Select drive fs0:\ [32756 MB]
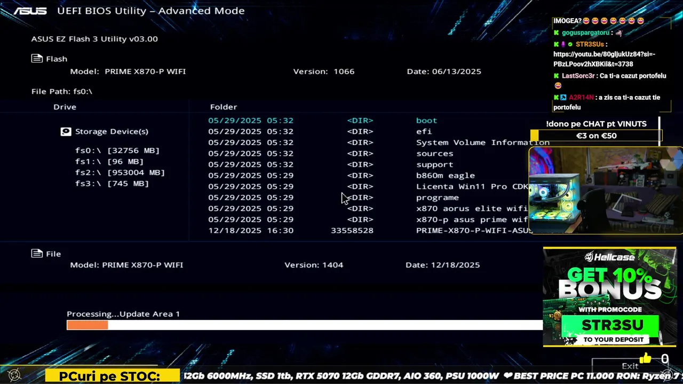 pyautogui.click(x=117, y=150)
